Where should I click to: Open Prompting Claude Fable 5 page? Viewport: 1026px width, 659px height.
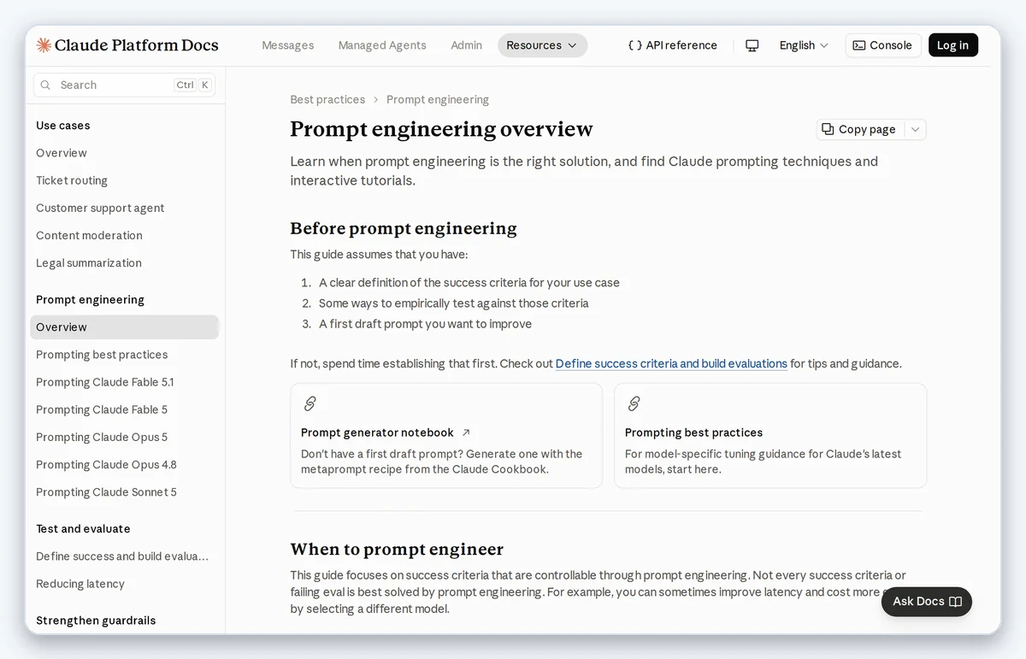[x=102, y=409]
